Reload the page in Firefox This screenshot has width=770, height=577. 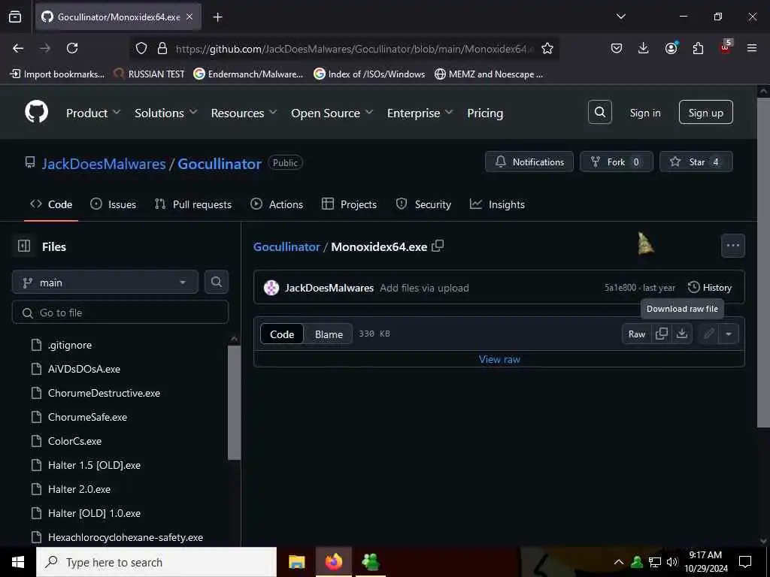click(72, 48)
